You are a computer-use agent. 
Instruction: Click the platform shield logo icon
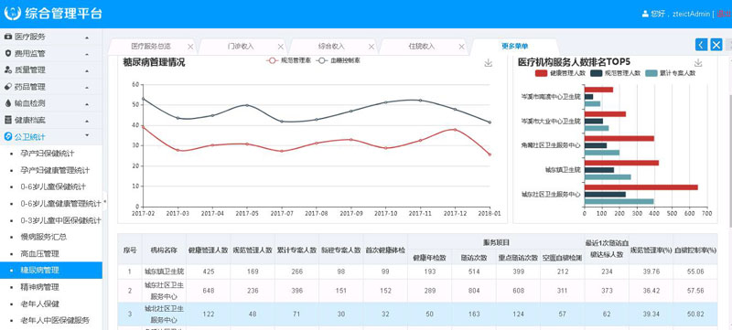13,13
